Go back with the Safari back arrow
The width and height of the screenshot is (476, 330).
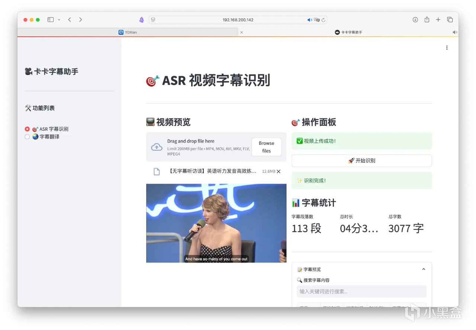coord(70,20)
